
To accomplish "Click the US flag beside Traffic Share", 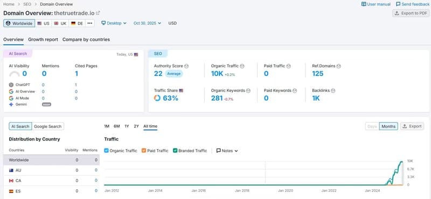I will click(181, 90).
